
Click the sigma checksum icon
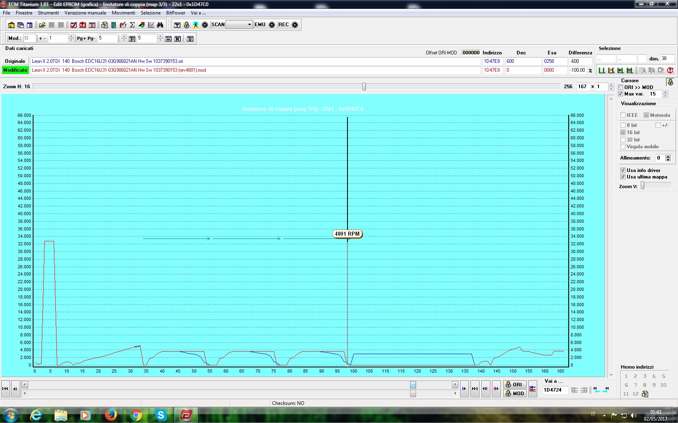click(132, 25)
